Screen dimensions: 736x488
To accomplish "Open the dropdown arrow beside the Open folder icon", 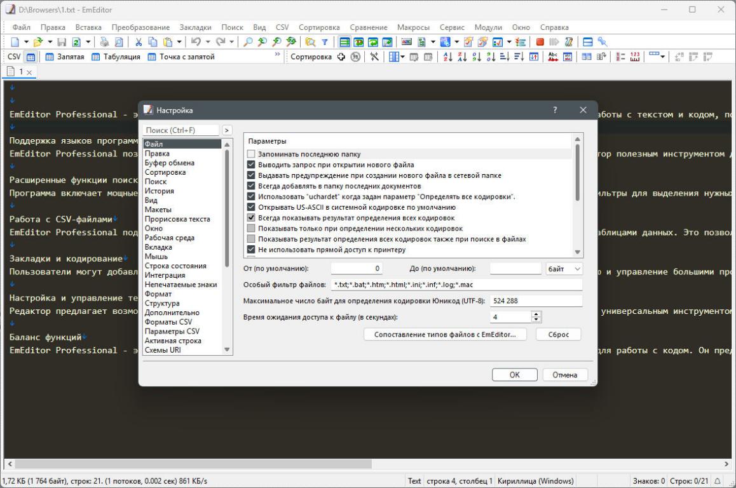I will (50, 42).
